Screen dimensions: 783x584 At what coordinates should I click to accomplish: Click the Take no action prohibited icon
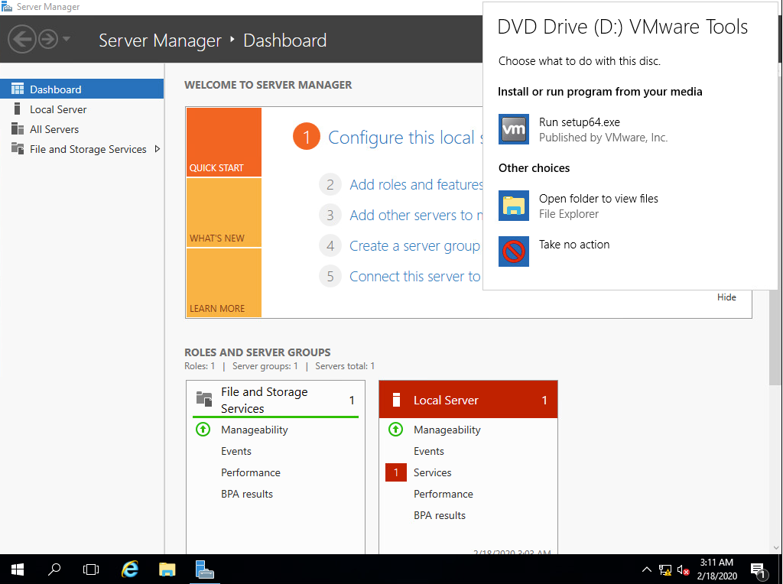coord(514,251)
